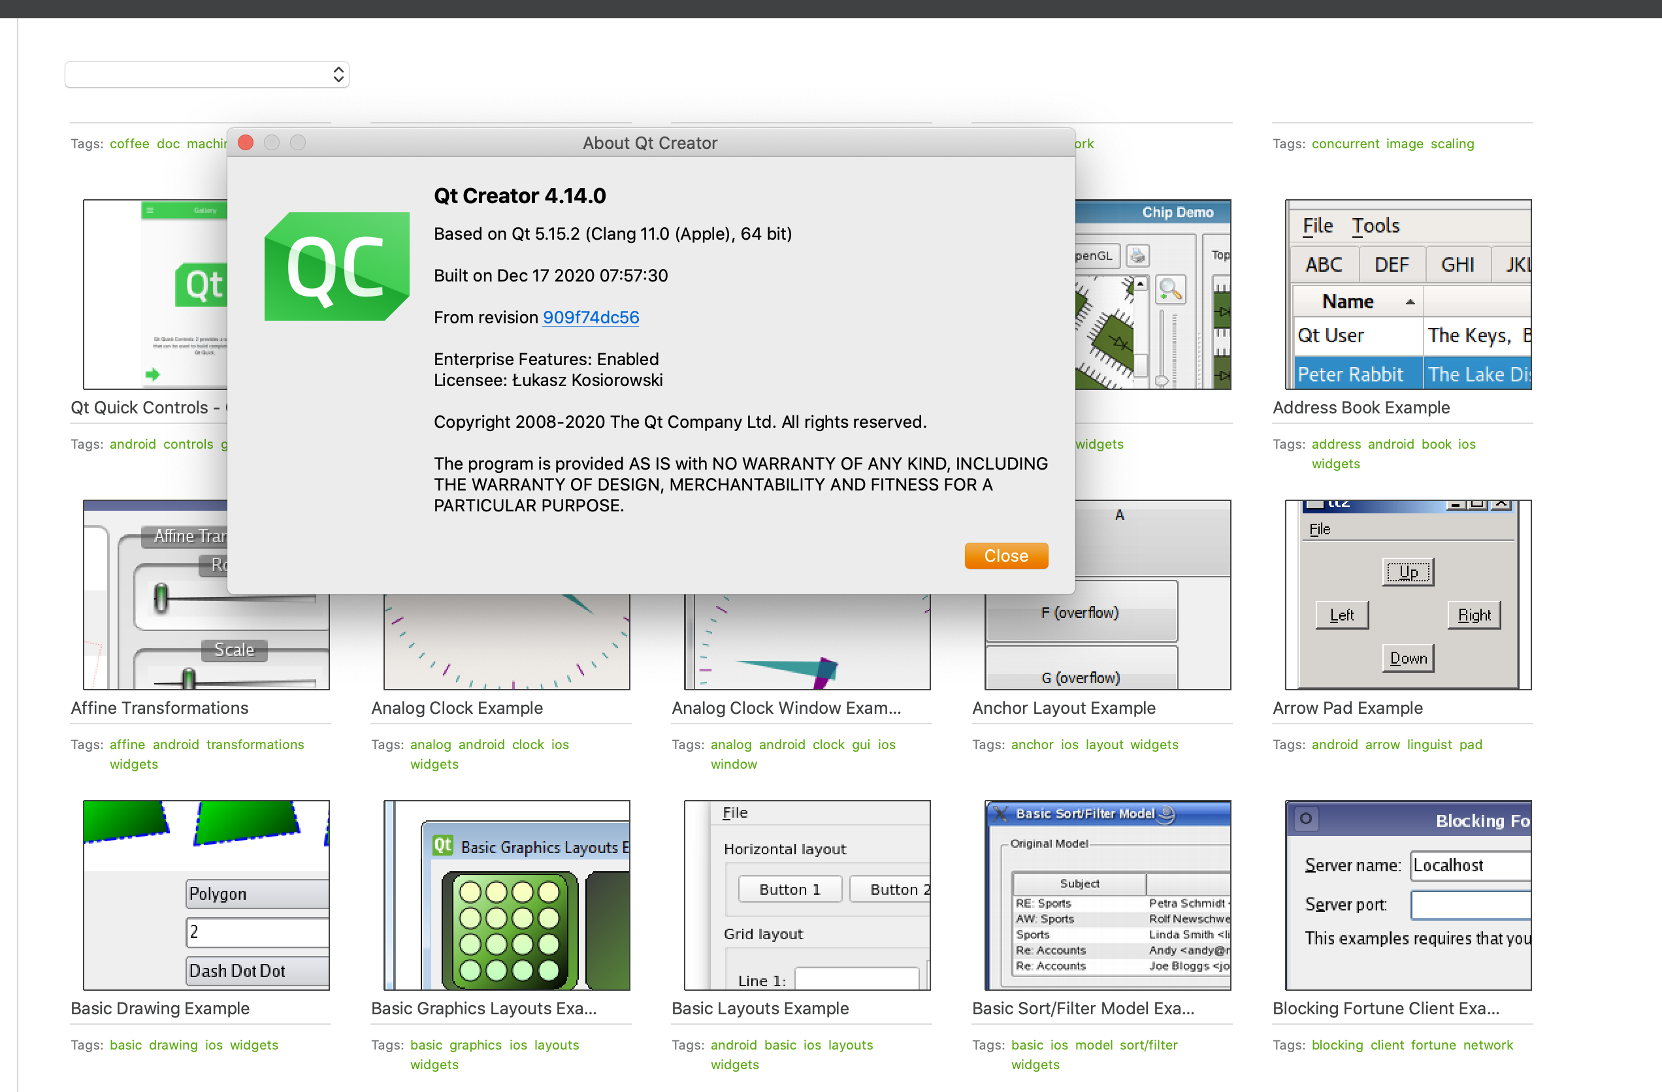Open the examples filter combo box
Viewport: 1662px width, 1092px height.
[206, 74]
